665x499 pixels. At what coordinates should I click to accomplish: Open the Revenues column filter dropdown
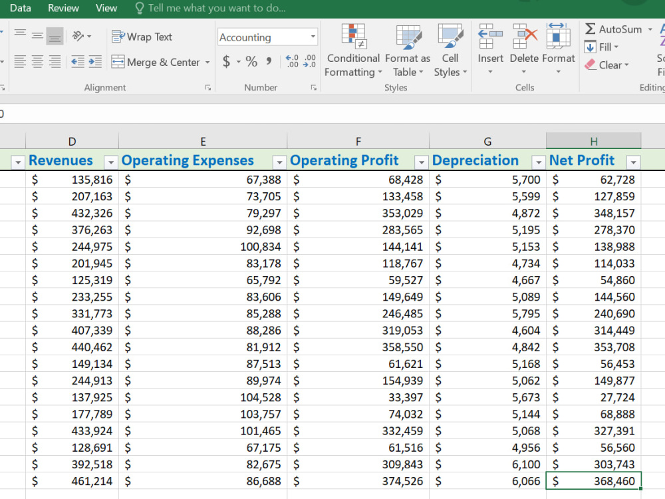click(110, 162)
